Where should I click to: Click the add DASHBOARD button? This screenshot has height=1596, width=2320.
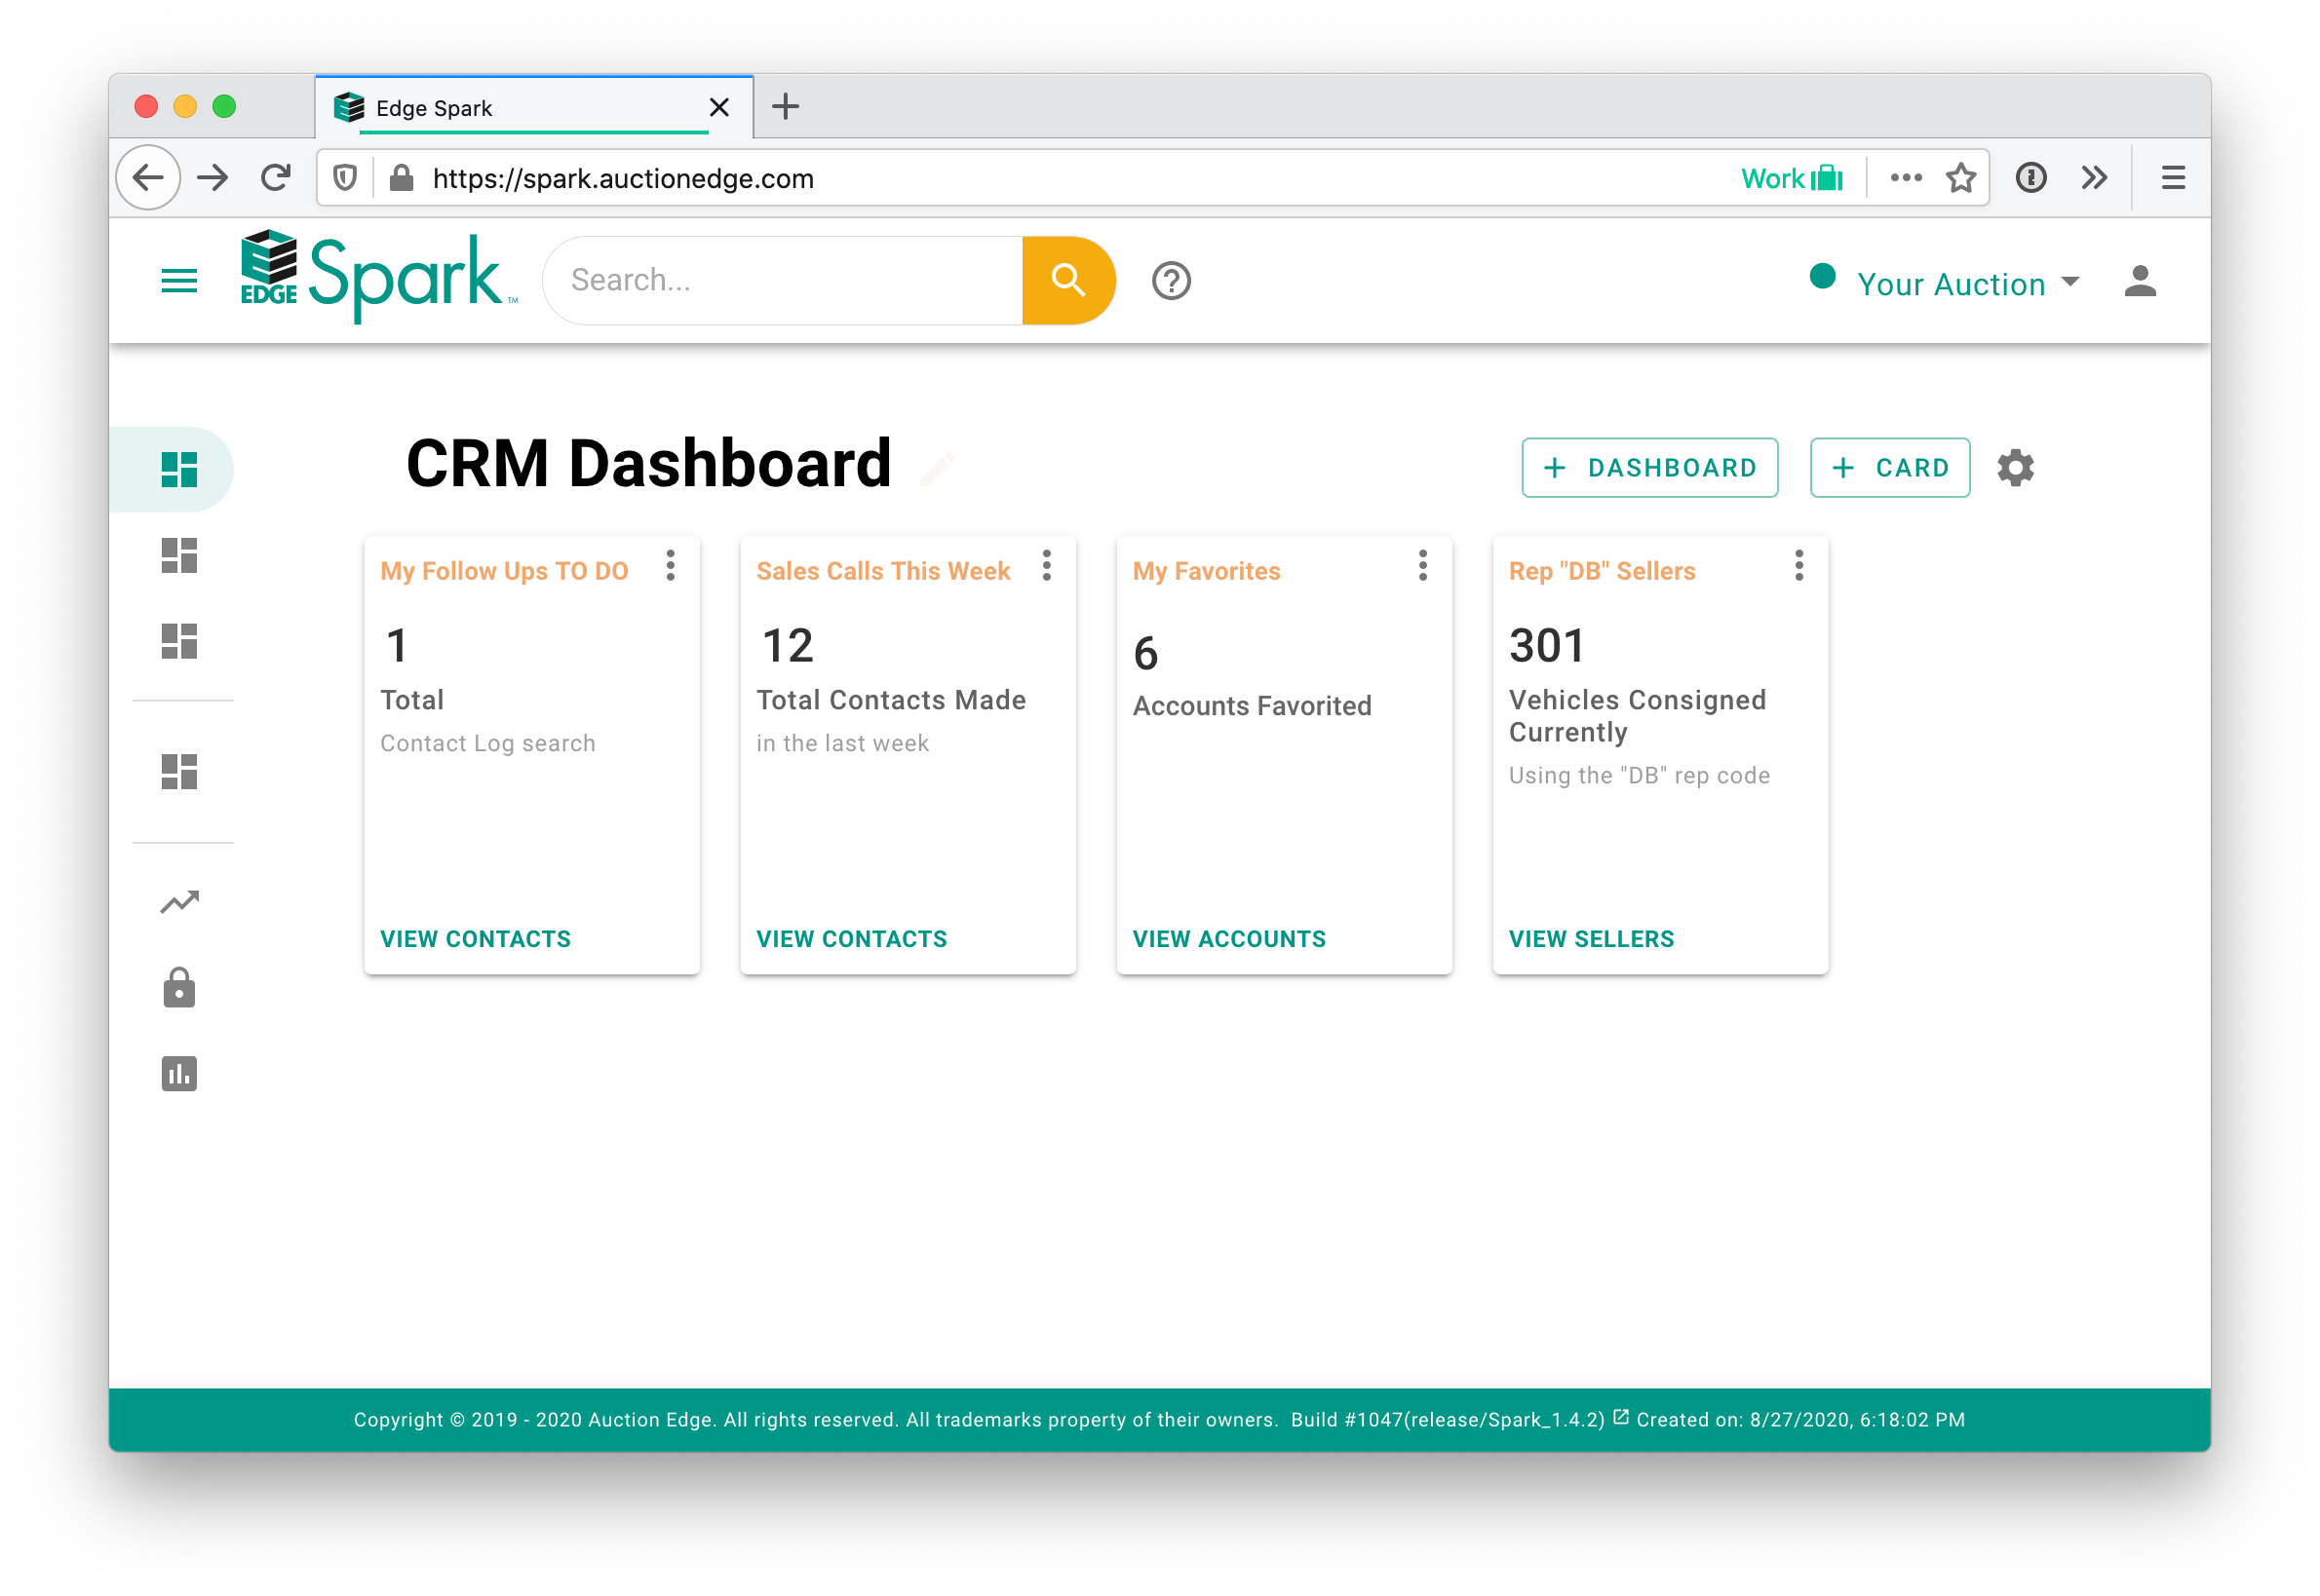tap(1648, 468)
